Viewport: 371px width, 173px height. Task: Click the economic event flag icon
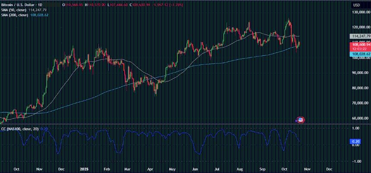(x=301, y=120)
